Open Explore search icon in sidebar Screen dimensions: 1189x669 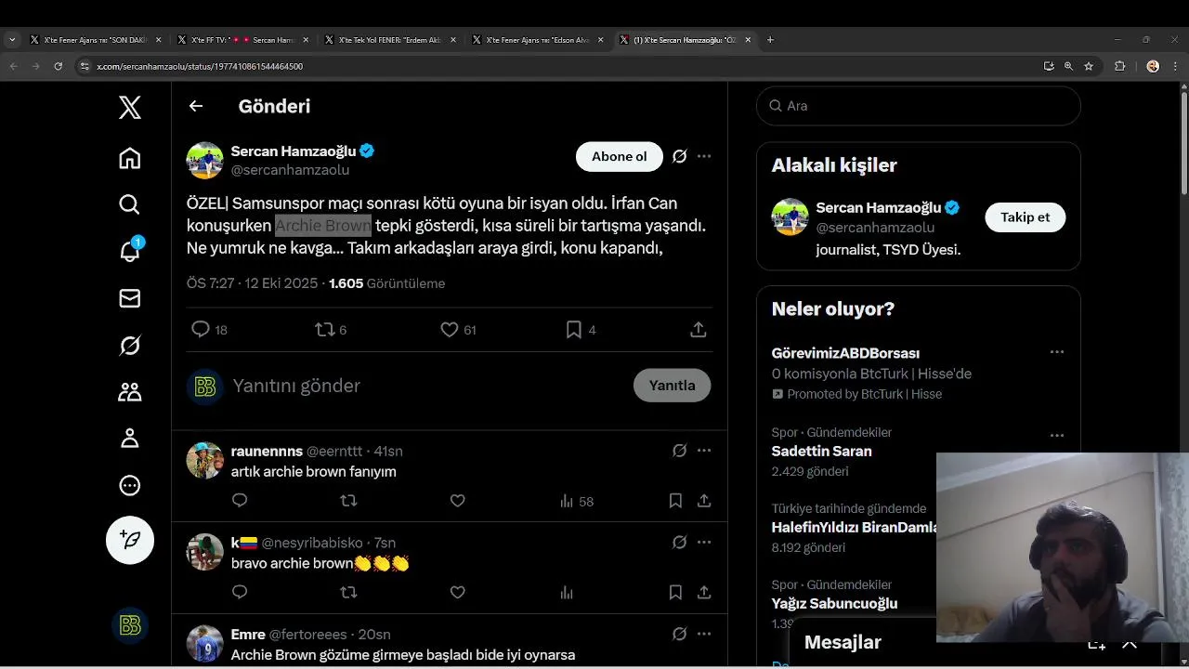click(x=130, y=204)
